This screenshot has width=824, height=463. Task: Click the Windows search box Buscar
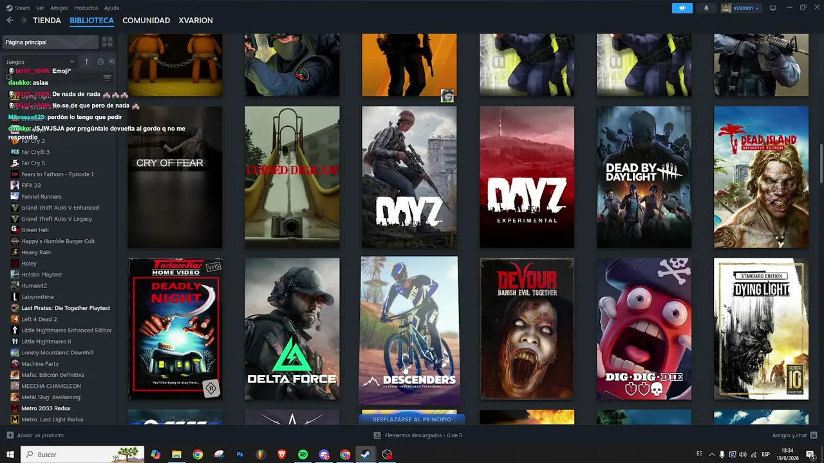[x=82, y=455]
